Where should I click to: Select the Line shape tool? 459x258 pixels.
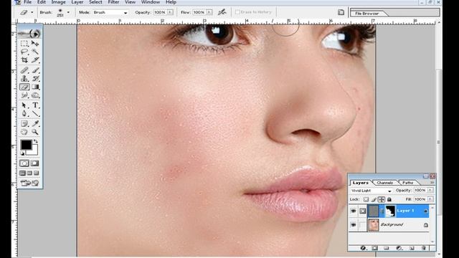(x=35, y=113)
